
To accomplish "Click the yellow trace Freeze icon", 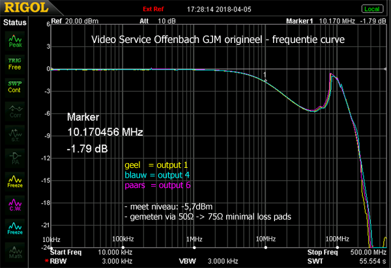I will click(15, 181).
